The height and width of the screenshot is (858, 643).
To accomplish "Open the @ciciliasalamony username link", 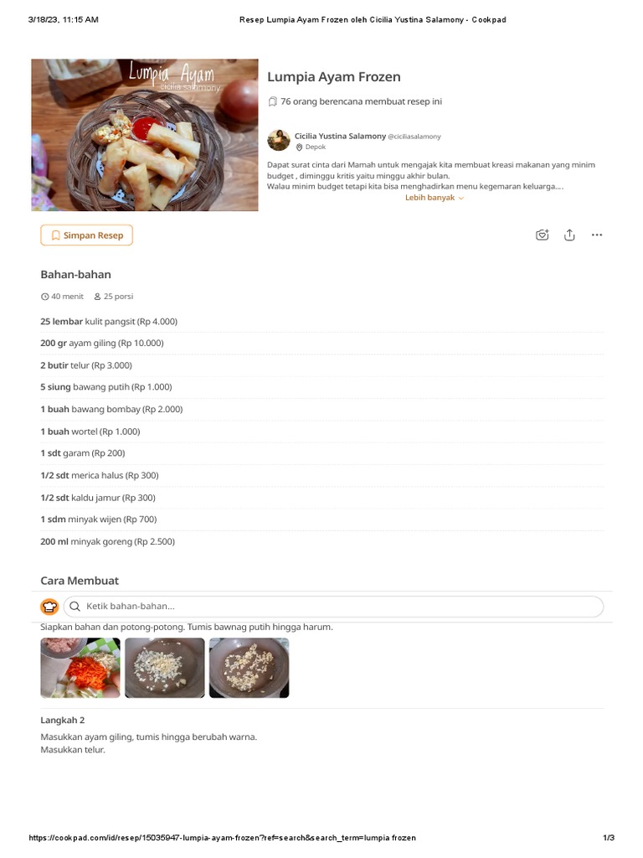I will (414, 137).
